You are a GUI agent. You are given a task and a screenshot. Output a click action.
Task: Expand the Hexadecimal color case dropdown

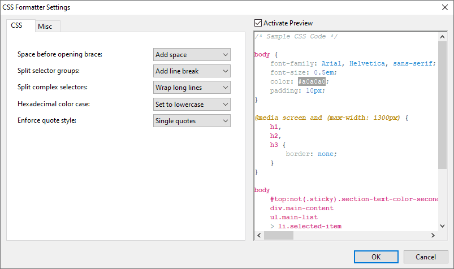click(x=192, y=105)
